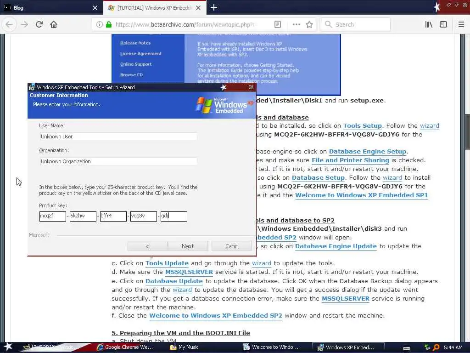The height and width of the screenshot is (353, 470).
Task: Click the first product key box mcq2f
Action: click(52, 216)
